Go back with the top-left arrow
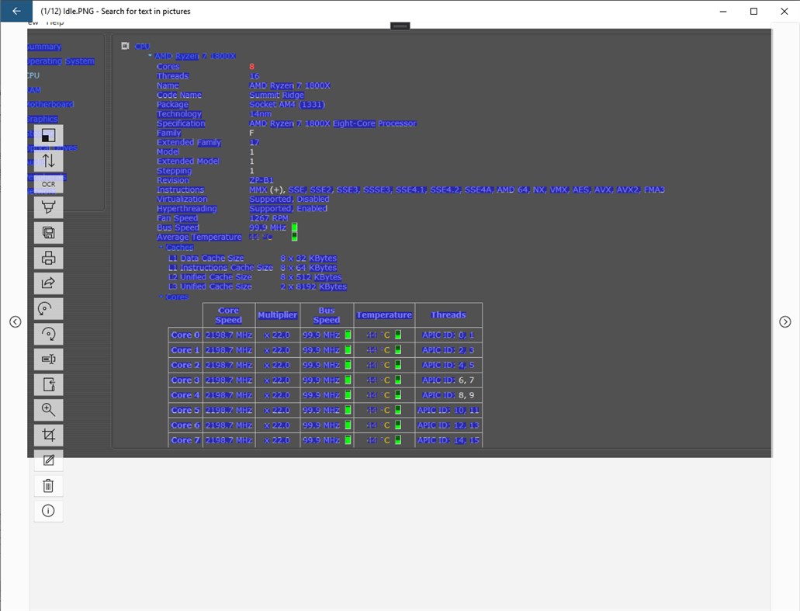 (16, 11)
